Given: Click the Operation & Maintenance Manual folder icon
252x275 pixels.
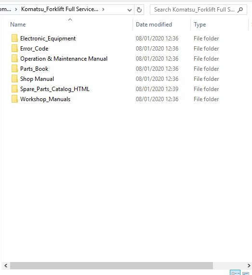Looking at the screenshot, I should click(14, 58).
